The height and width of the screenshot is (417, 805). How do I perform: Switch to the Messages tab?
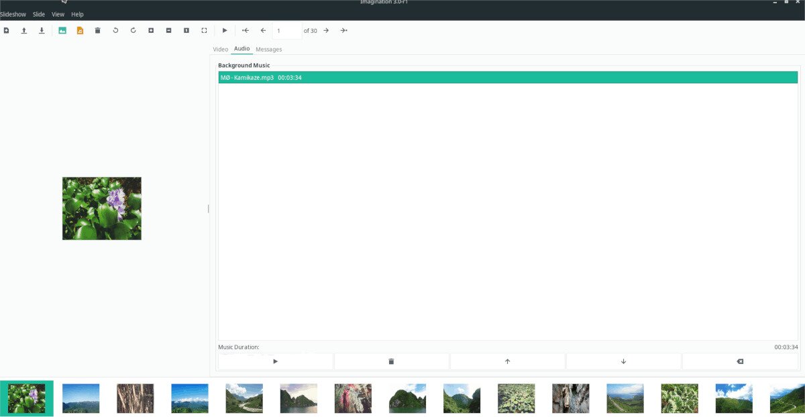[268, 50]
